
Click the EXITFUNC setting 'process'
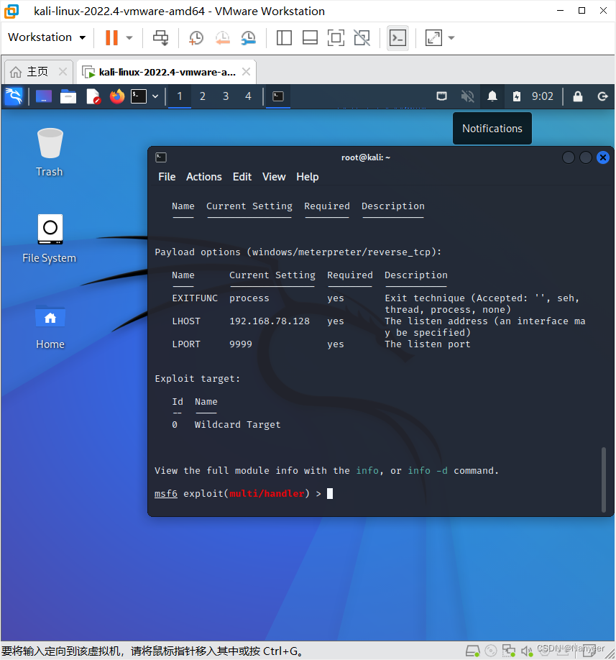click(x=249, y=298)
